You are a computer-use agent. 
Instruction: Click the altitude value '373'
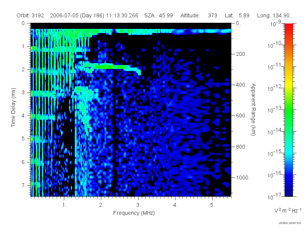(213, 15)
